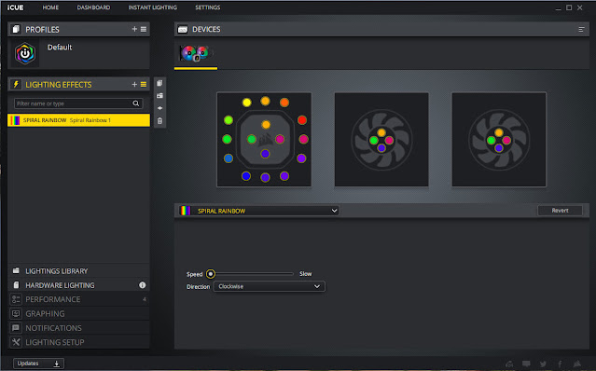Open the GRAPHING section
This screenshot has height=371, width=596.
78,313
